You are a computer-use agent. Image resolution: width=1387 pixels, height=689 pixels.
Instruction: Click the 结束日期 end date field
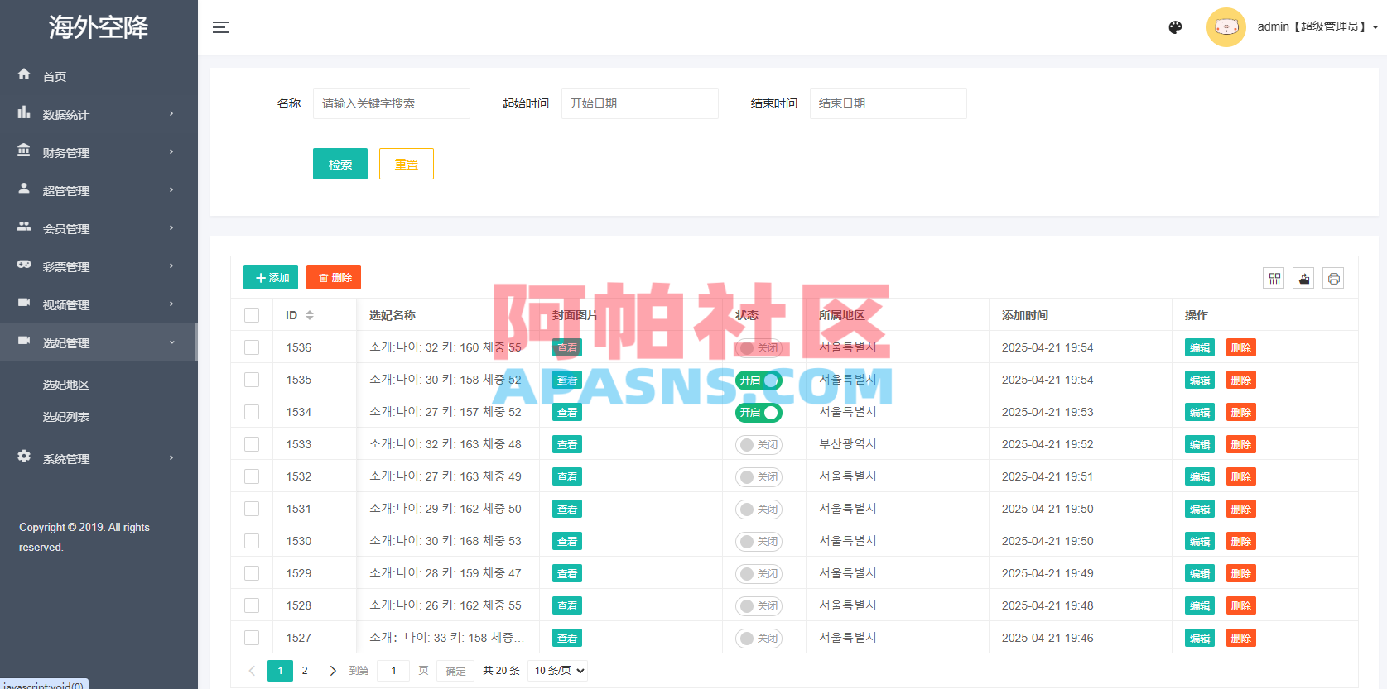[889, 103]
